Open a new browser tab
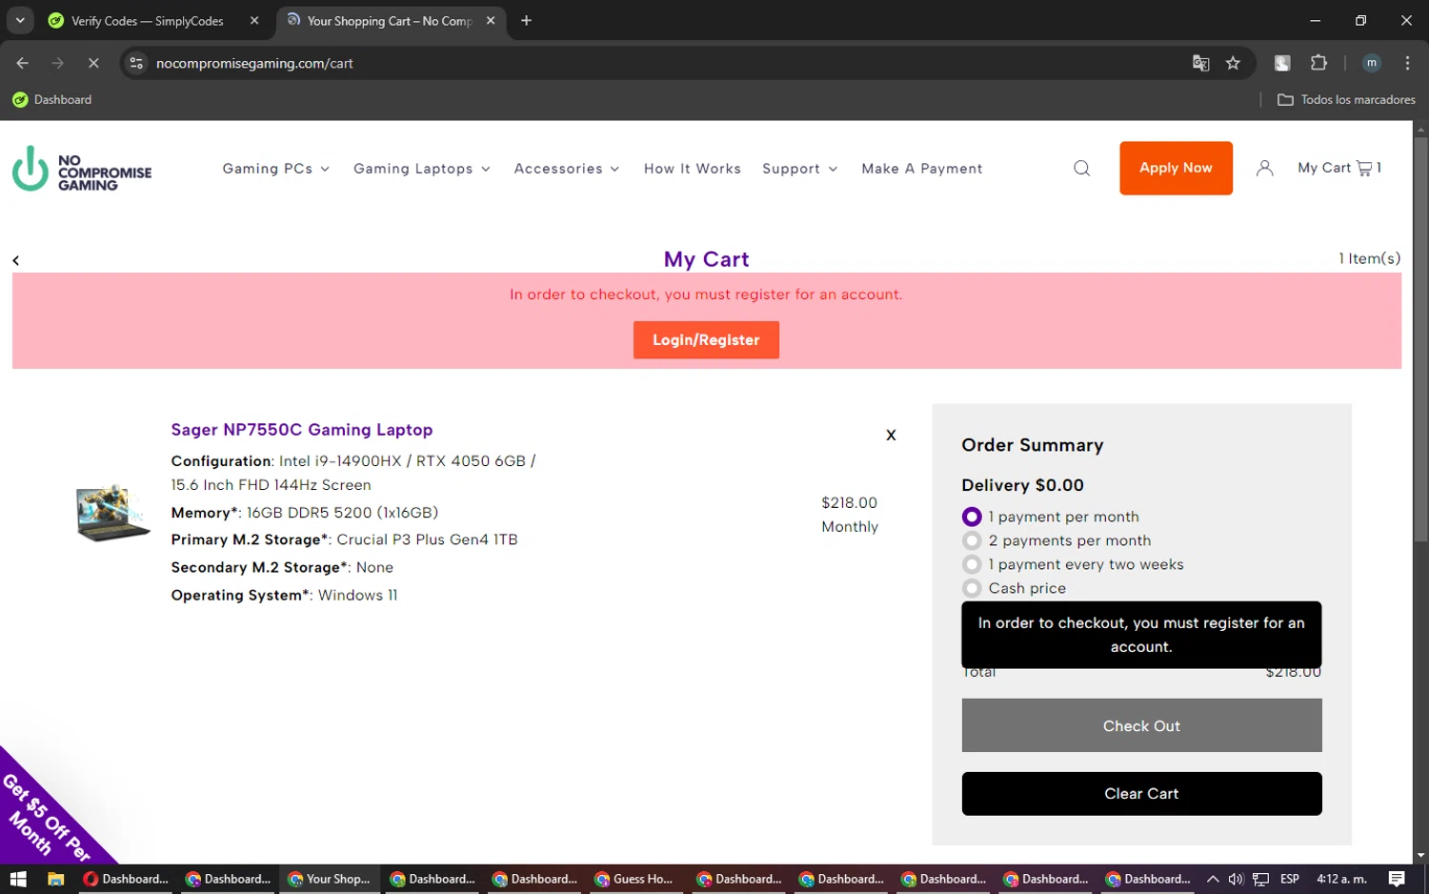1429x894 pixels. (526, 20)
